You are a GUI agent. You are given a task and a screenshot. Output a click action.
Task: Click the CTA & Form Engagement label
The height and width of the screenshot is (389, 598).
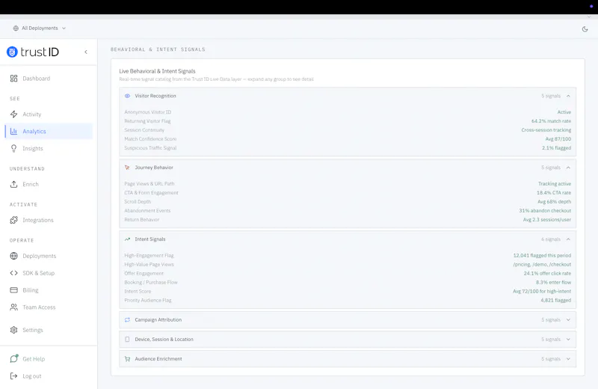(151, 193)
